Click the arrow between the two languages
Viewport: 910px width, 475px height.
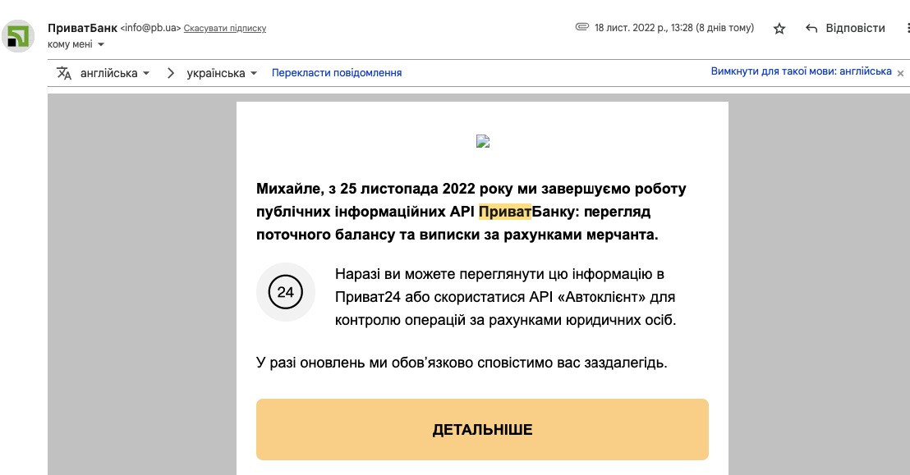point(171,73)
